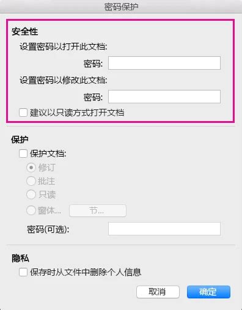Cancel the dialog with 取消
This screenshot has height=310, width=242.
coord(158,292)
